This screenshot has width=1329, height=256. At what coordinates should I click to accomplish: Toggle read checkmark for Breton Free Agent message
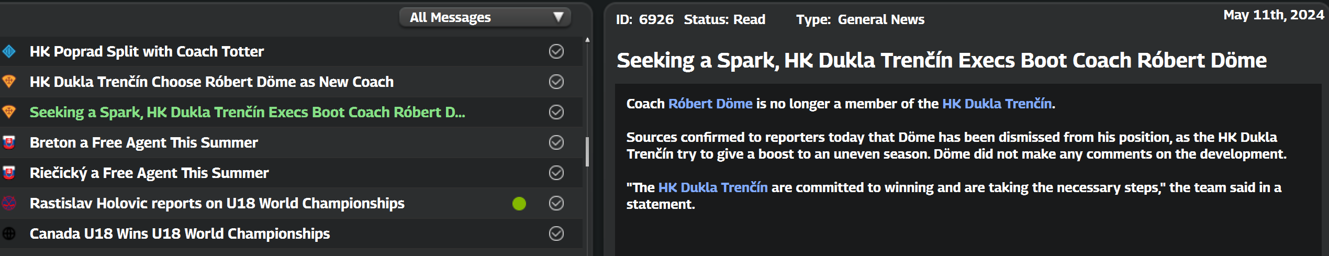point(556,142)
